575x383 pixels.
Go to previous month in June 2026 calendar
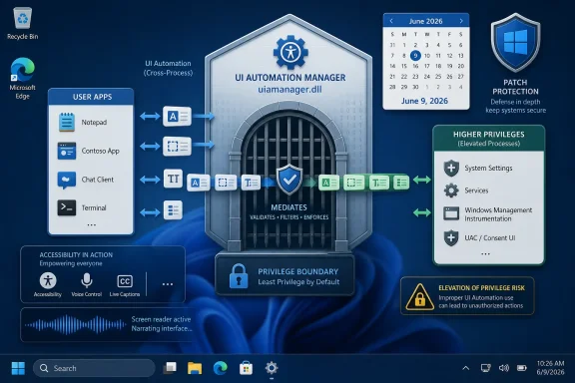point(391,21)
